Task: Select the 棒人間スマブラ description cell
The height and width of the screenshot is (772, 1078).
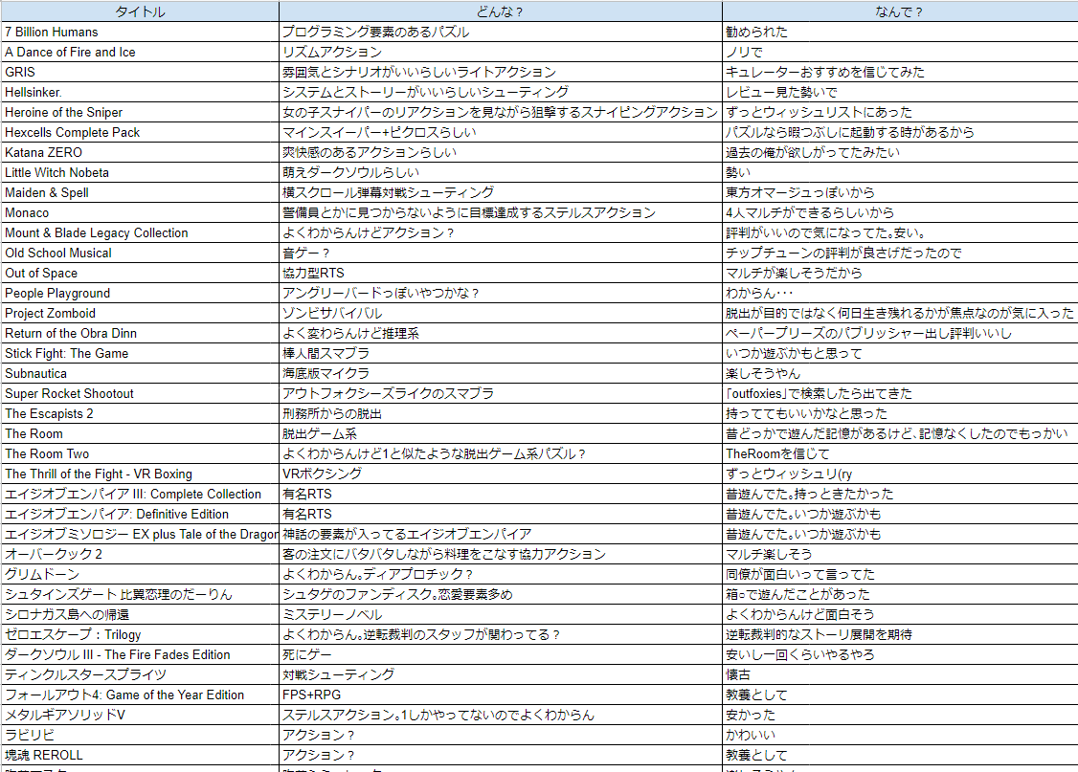Action: pos(501,353)
